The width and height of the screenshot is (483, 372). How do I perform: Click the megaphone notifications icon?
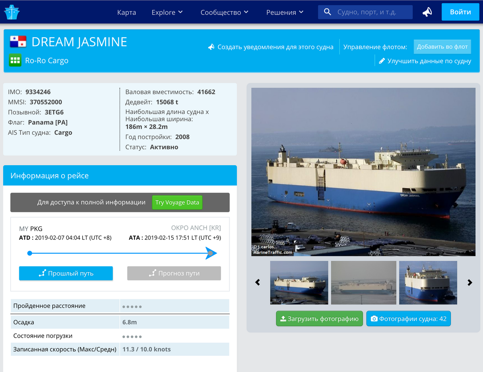pos(427,12)
